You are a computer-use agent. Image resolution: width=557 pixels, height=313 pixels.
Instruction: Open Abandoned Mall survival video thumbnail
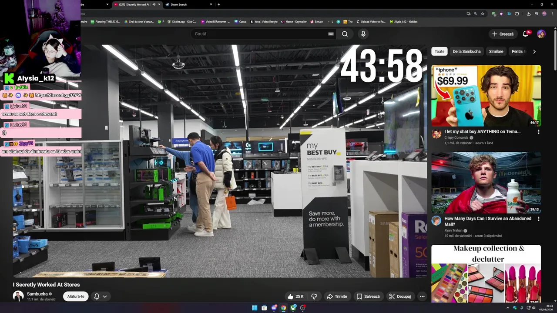point(486,183)
